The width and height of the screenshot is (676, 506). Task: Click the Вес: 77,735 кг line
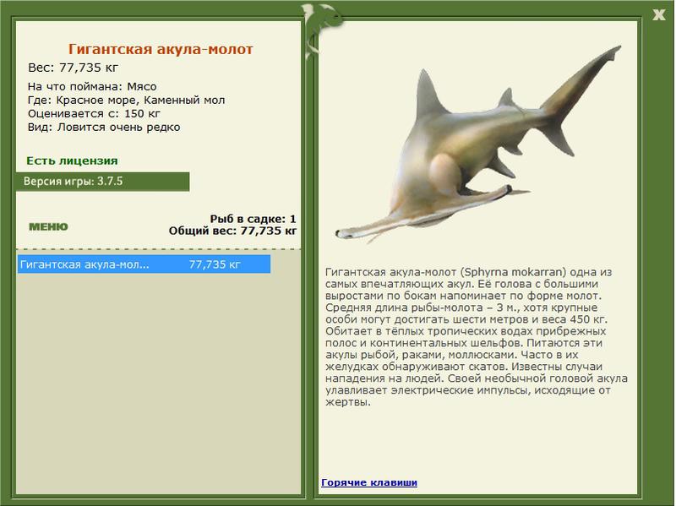[x=73, y=68]
